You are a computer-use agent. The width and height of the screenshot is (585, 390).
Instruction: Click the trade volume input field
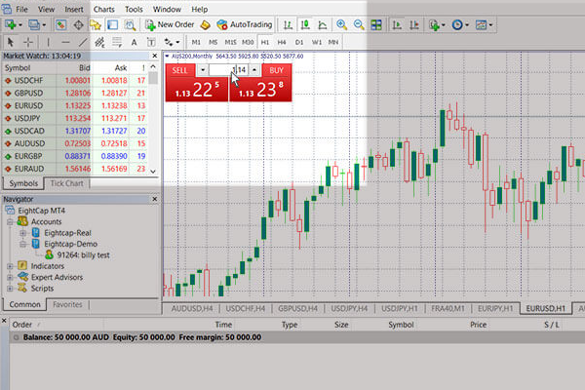pos(221,70)
